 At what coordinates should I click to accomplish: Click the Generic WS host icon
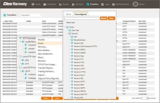click(72, 97)
